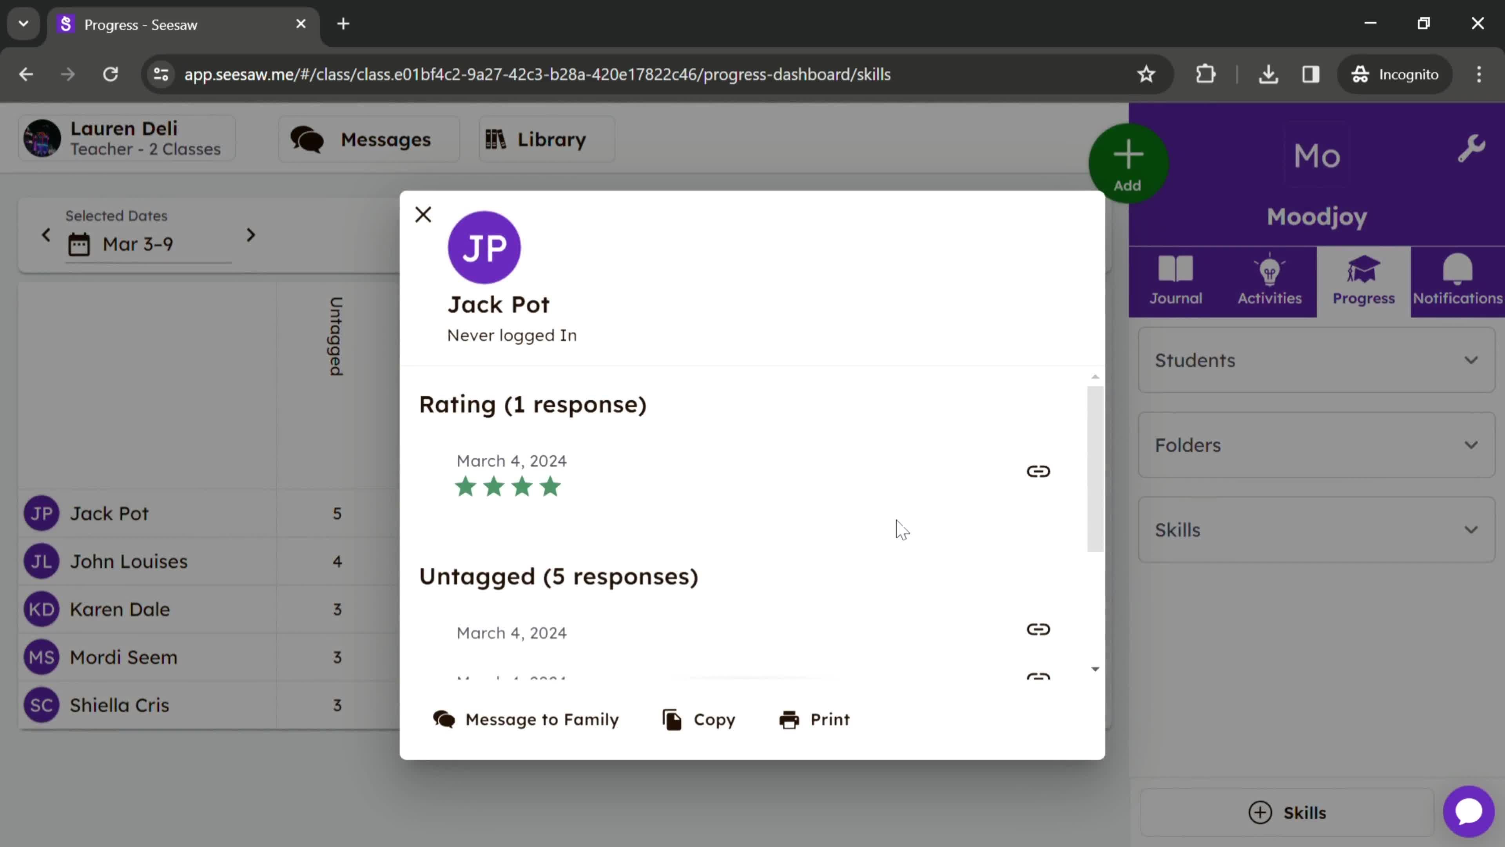Click Untagged (5 responses) heading
Image resolution: width=1505 pixels, height=847 pixels.
click(558, 576)
